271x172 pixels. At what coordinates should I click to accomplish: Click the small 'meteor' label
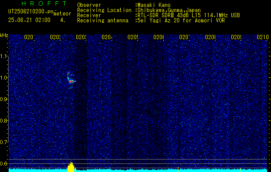[x=62, y=14]
